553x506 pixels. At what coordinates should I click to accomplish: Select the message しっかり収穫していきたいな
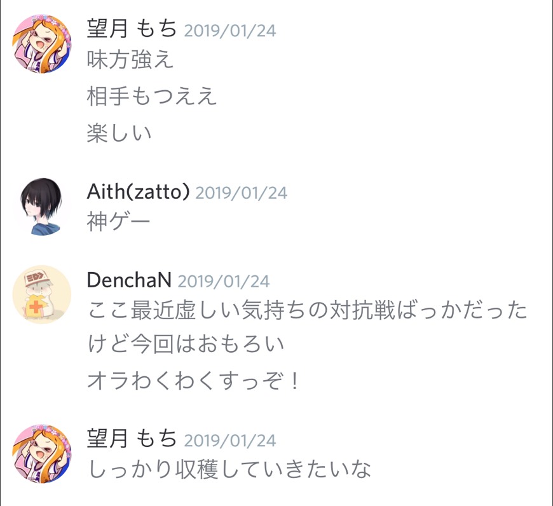click(229, 469)
